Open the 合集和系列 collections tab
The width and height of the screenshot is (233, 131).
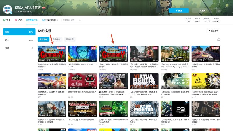[50, 20]
